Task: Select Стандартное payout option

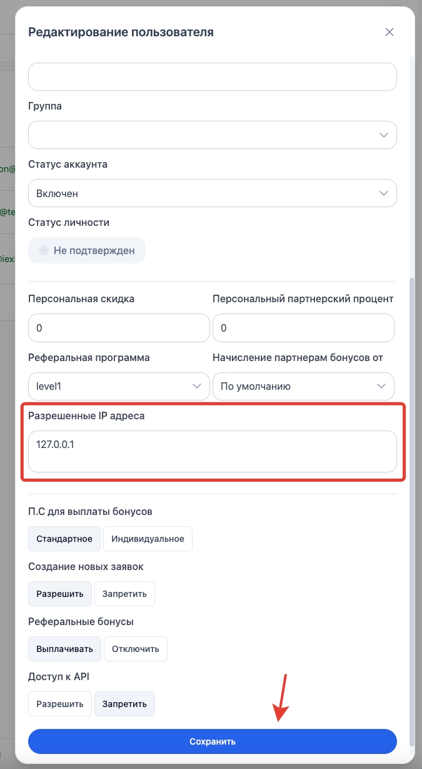Action: [x=64, y=539]
